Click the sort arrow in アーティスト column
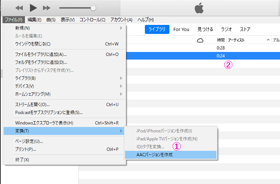The height and width of the screenshot is (184, 280). pyautogui.click(x=268, y=40)
